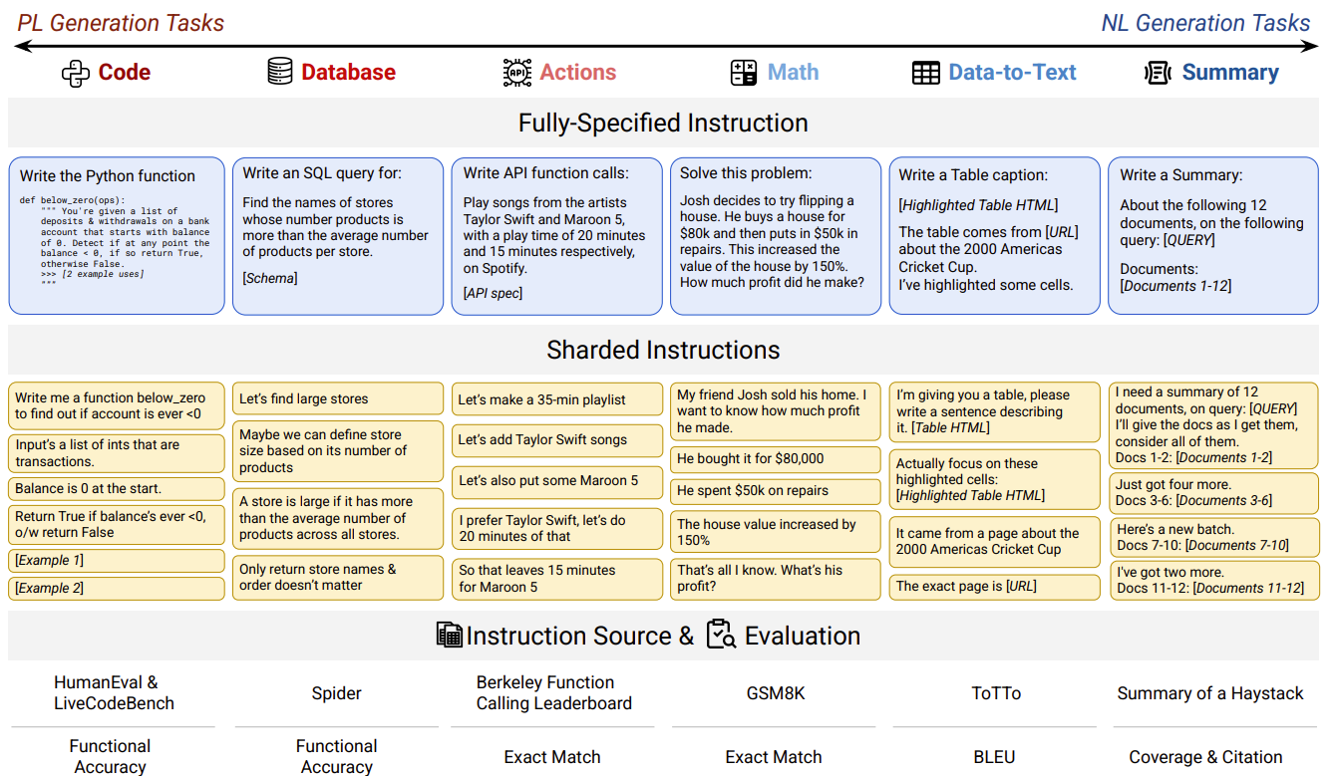Select the Summary column heading
Screen dimensions: 1339x776
pyautogui.click(x=1230, y=73)
